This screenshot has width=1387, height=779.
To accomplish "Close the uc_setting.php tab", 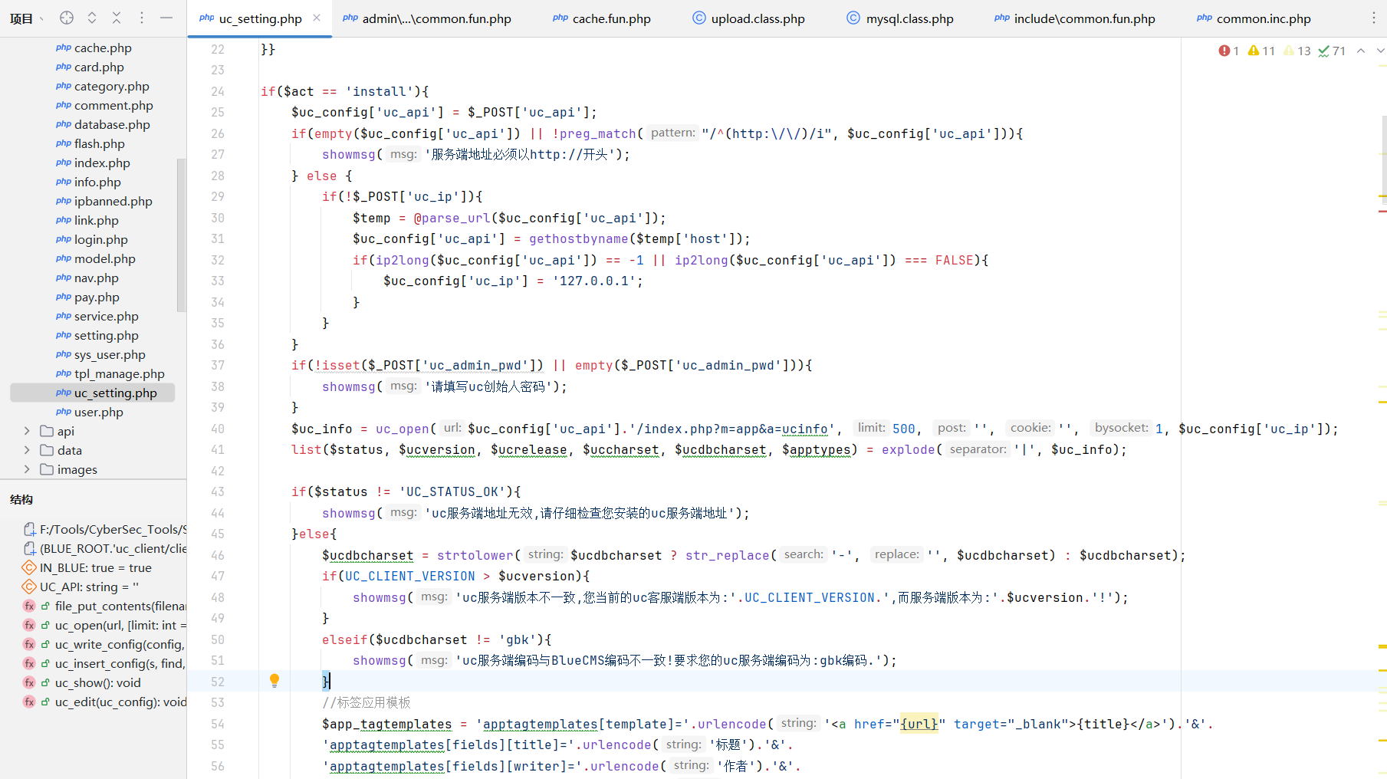I will click(x=317, y=18).
